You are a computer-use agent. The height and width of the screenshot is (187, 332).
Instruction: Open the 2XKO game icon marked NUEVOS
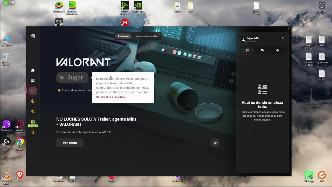33,123
